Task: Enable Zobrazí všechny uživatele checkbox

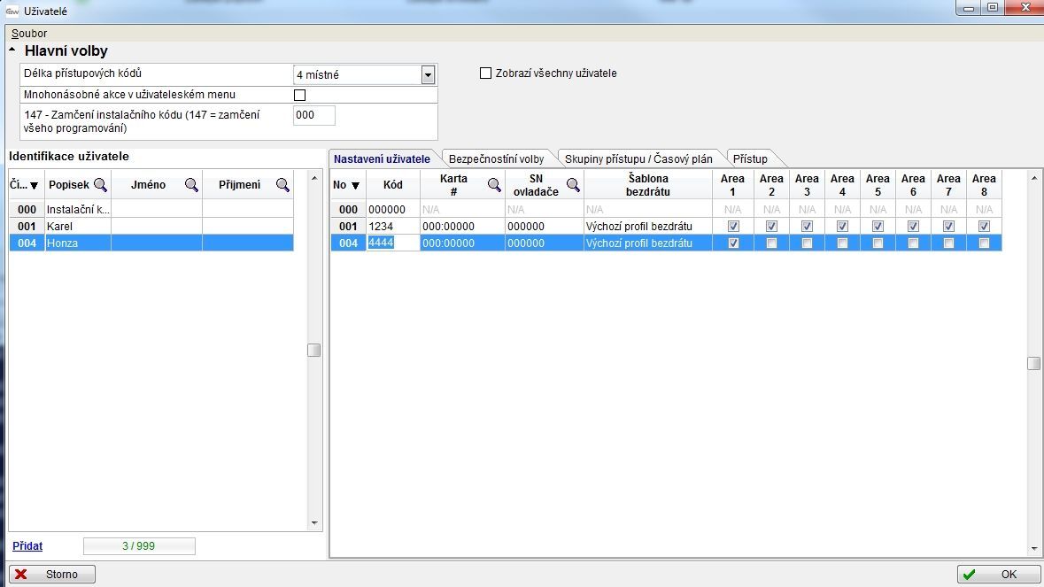Action: 485,73
